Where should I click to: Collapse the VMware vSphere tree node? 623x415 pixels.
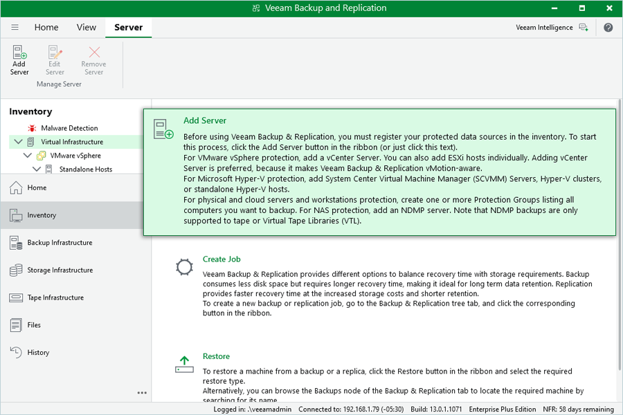point(28,156)
